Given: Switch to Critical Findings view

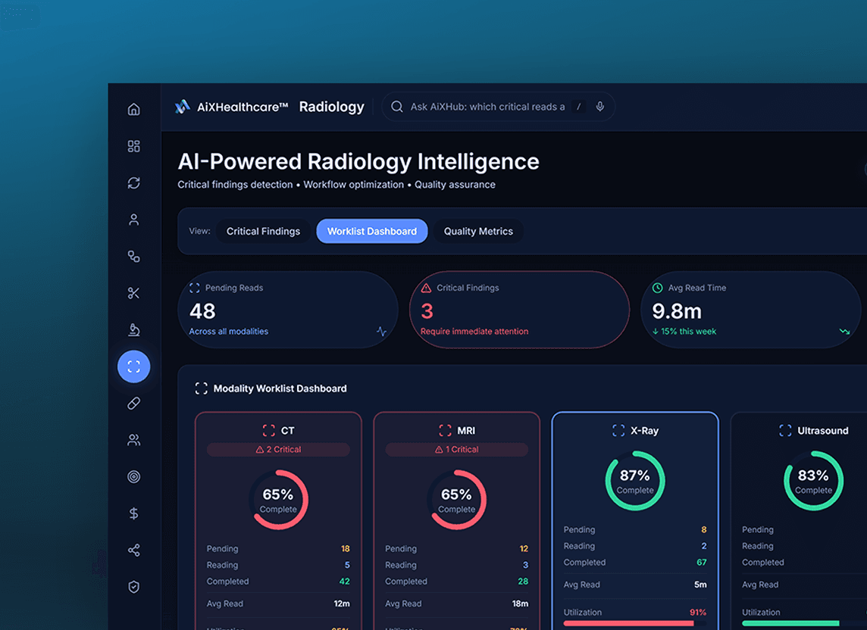Looking at the screenshot, I should pos(263,231).
